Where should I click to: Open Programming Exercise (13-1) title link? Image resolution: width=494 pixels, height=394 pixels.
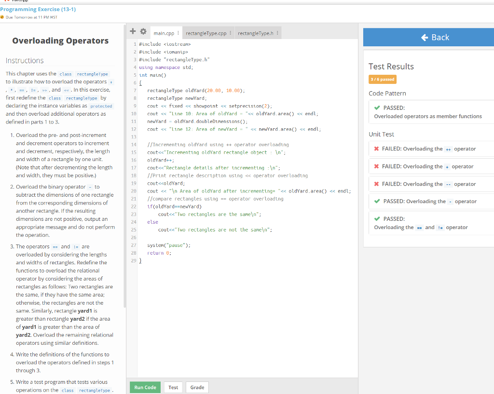[38, 9]
